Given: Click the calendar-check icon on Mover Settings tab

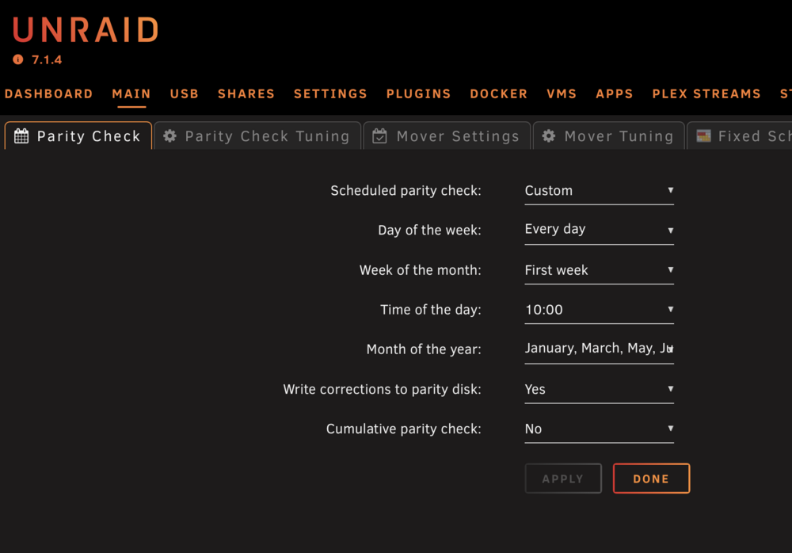Looking at the screenshot, I should point(380,136).
